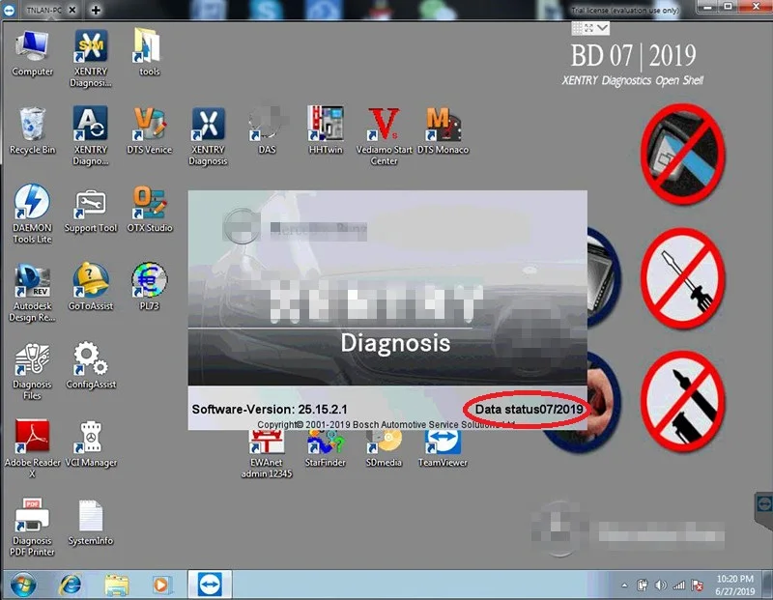
Task: Select the Adobe Reader X icon
Action: coord(32,448)
